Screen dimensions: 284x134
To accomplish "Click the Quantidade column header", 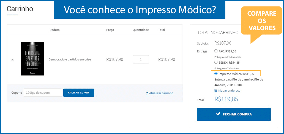I will [x=141, y=30].
